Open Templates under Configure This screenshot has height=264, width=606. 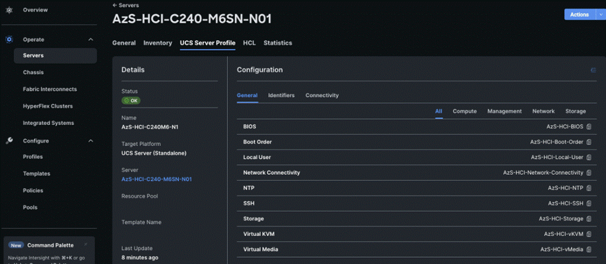(36, 174)
